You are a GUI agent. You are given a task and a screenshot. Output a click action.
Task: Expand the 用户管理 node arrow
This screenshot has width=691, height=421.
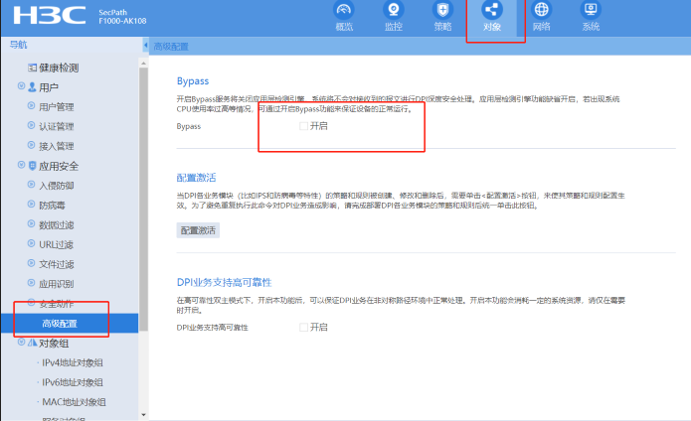pos(31,105)
